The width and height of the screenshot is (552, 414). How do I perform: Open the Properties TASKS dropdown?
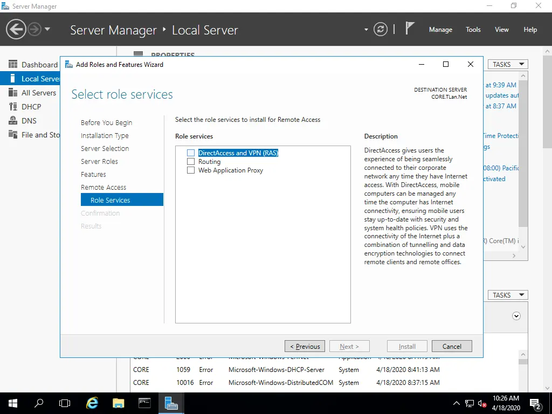(508, 65)
